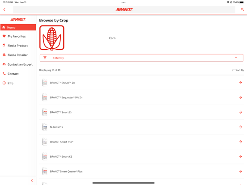The height and width of the screenshot is (185, 247).
Task: Select BRANDT EnzUp Zn product name
Action: tap(62, 83)
